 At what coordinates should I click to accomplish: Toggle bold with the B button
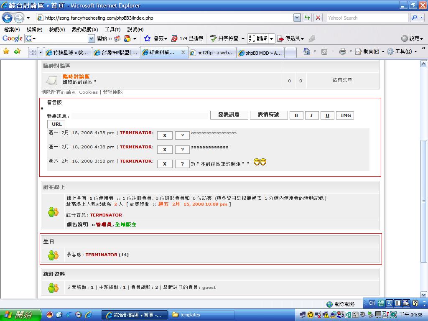click(296, 115)
